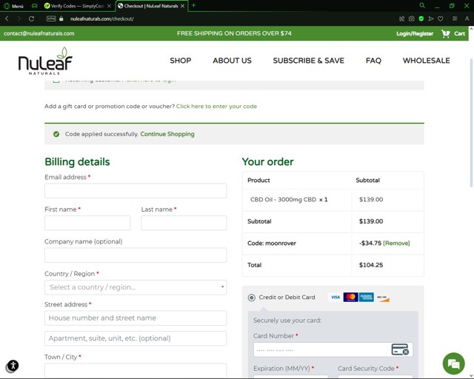
Task: Click the page vertical scrollbar
Action: click(x=471, y=122)
